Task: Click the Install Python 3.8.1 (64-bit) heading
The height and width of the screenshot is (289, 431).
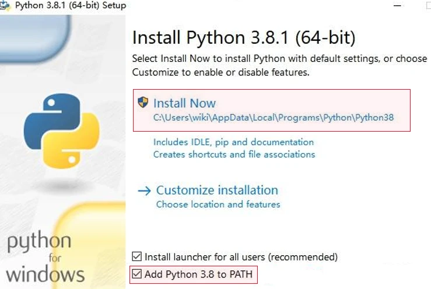Action: click(x=244, y=38)
